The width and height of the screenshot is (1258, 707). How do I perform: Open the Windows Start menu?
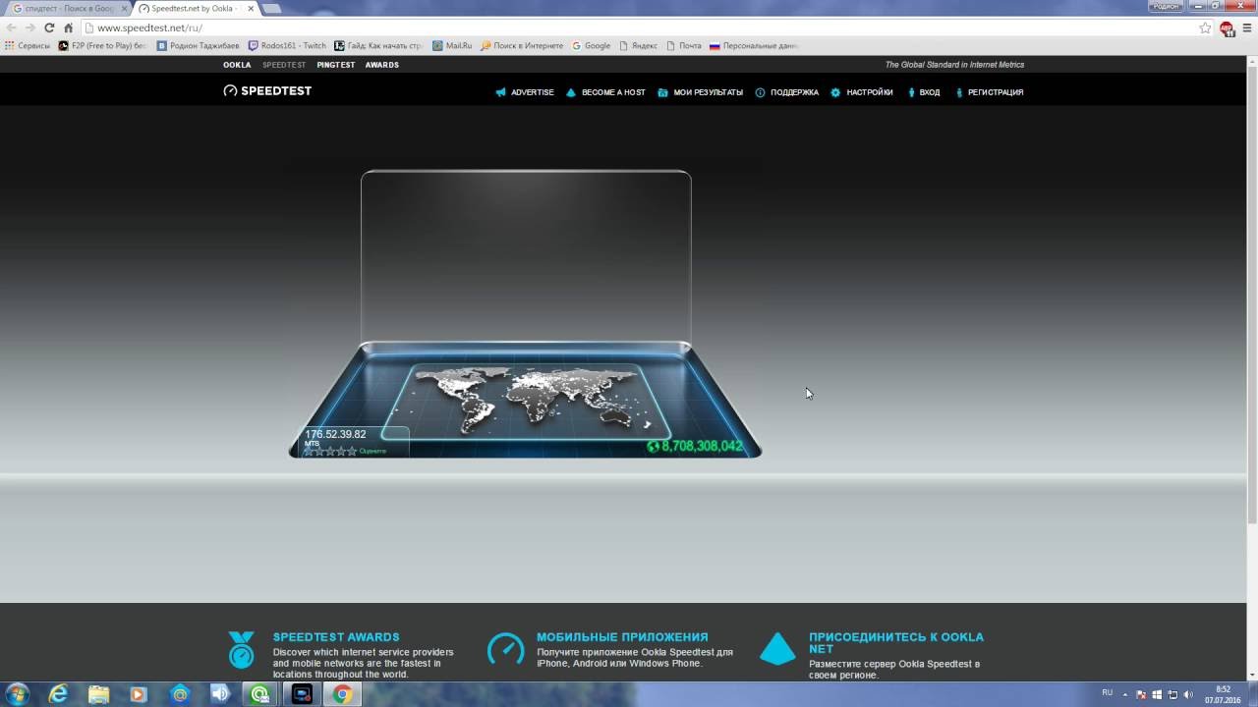coord(17,694)
